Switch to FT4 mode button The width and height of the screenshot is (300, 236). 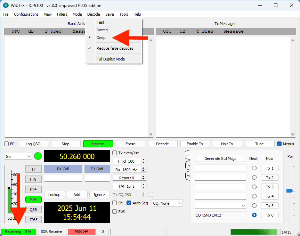pyautogui.click(x=33, y=189)
